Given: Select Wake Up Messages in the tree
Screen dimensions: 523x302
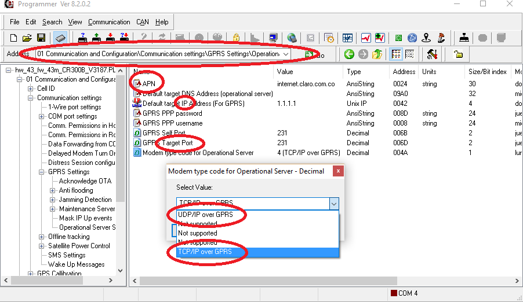Looking at the screenshot, I should (77, 264).
